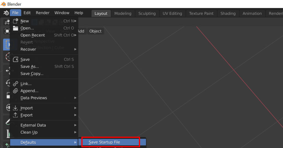Click the Append paperclip icon
Image resolution: width=283 pixels, height=148 pixels.
point(15,91)
